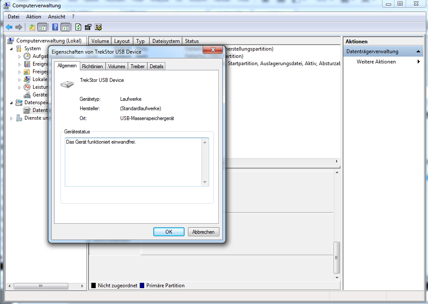Click the Lokale users and groups icon
428x304 pixels.
(27, 79)
